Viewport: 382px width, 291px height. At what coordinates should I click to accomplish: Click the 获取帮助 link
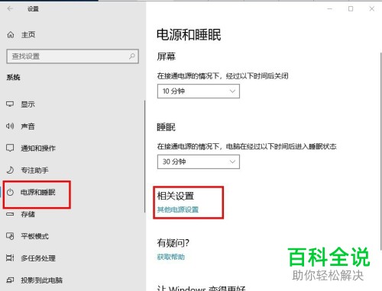(171, 257)
